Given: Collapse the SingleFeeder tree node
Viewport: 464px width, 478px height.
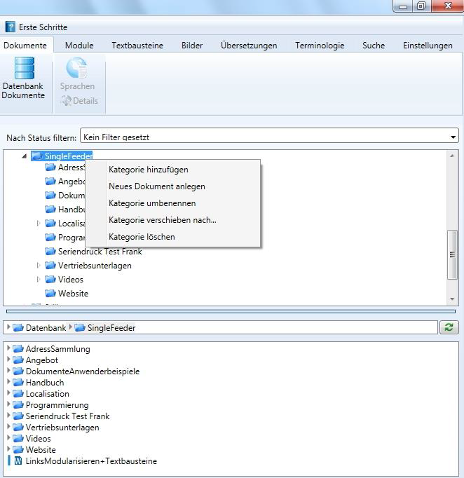Looking at the screenshot, I should click(25, 156).
